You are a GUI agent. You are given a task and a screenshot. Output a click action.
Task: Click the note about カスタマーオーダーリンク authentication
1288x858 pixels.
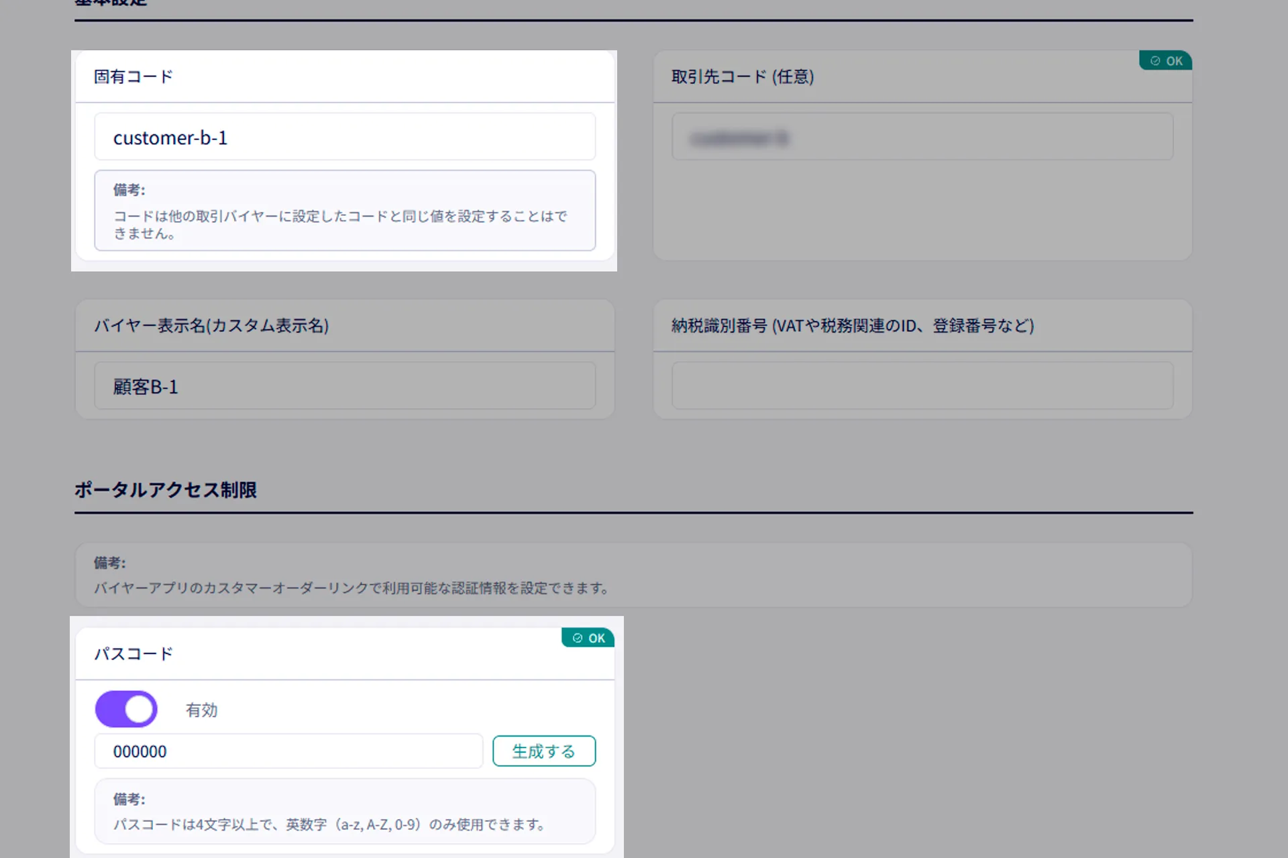(633, 575)
